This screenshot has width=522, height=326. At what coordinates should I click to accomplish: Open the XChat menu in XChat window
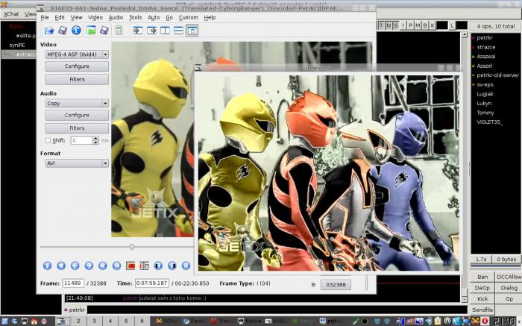click(x=11, y=14)
